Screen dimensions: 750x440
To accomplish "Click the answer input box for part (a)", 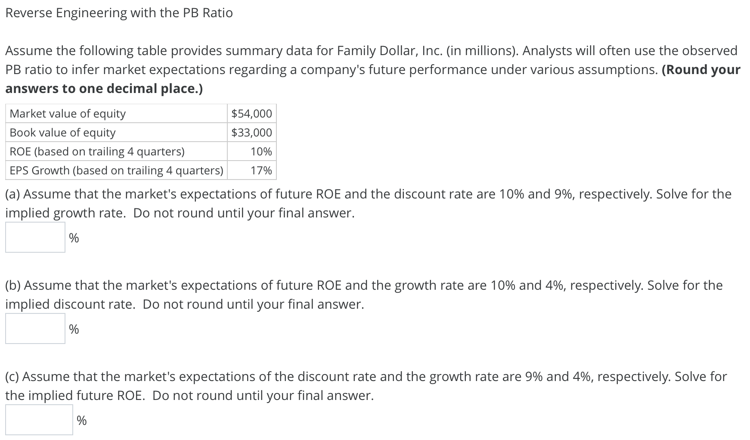I will coord(34,236).
